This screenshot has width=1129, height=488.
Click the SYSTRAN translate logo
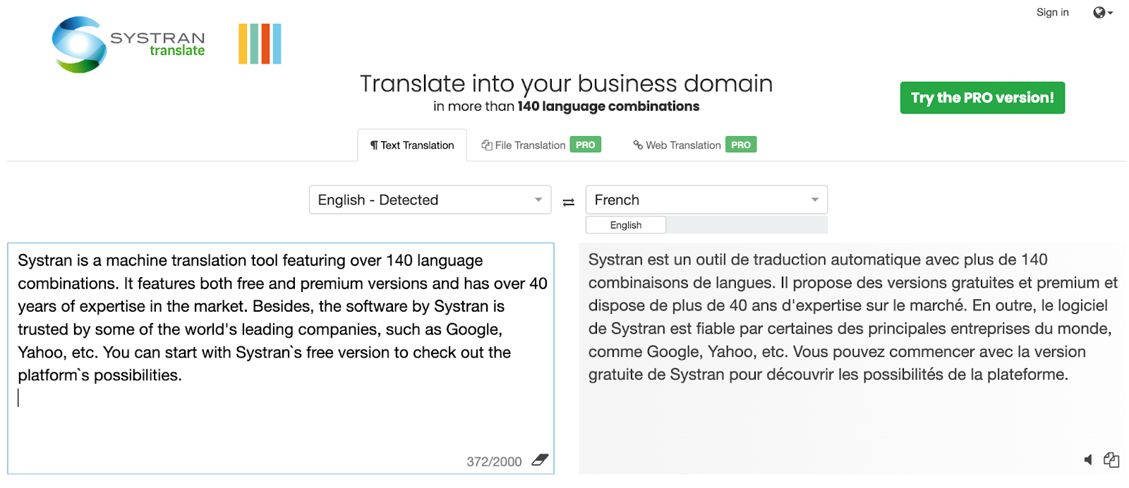[x=128, y=44]
